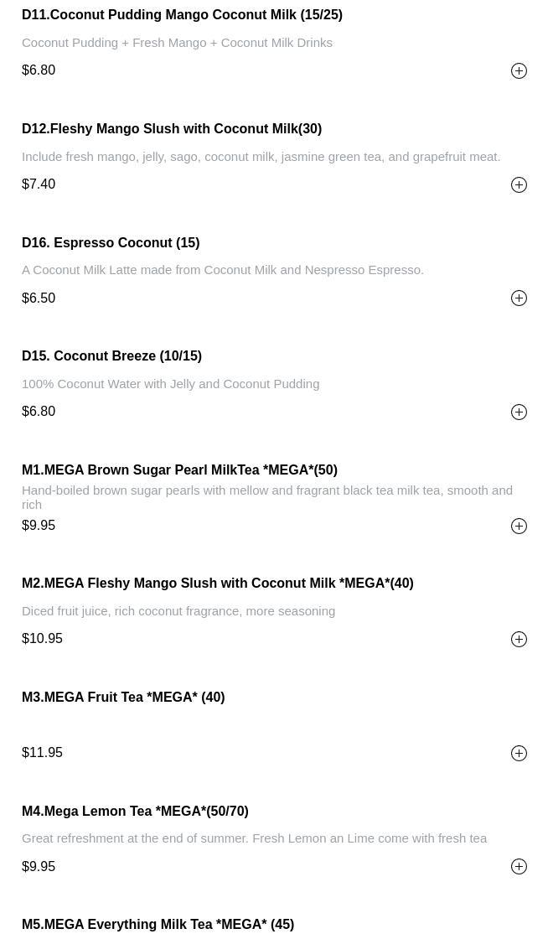Add M2 MEGA Fleshy Mango Slush
Image resolution: width=553 pixels, height=939 pixels.
click(519, 640)
